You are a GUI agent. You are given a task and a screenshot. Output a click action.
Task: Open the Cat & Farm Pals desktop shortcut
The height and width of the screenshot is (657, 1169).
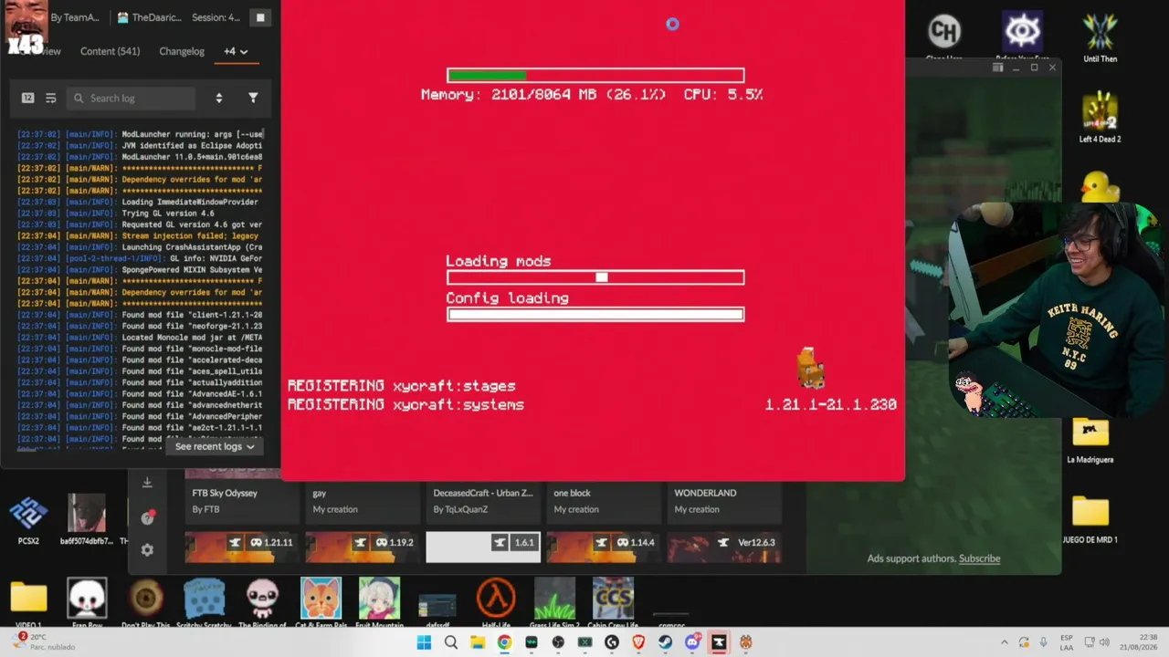(321, 602)
